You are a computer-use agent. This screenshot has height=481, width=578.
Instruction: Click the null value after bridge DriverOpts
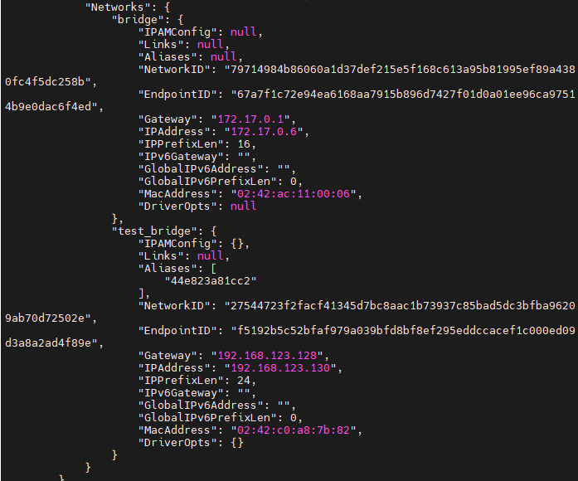click(x=243, y=206)
